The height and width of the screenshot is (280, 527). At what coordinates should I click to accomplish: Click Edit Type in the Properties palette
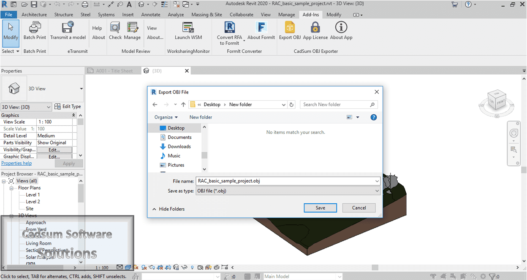click(68, 106)
